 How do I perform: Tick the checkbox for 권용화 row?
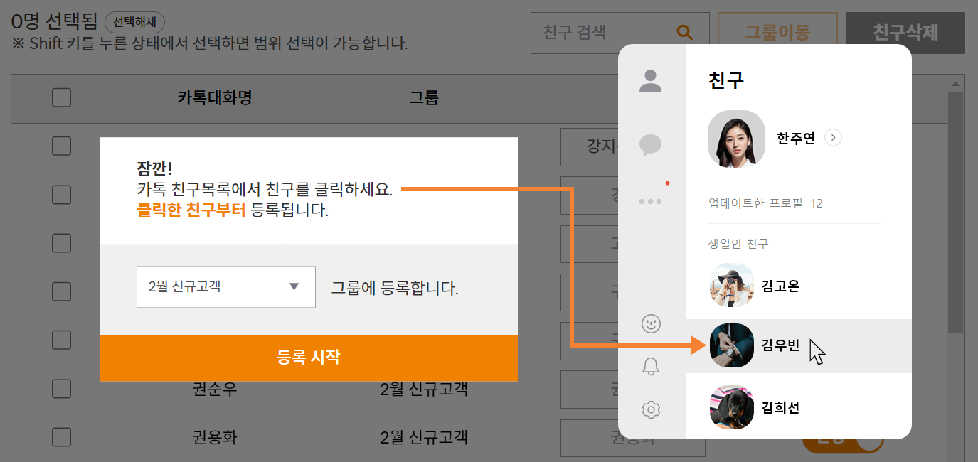point(62,436)
